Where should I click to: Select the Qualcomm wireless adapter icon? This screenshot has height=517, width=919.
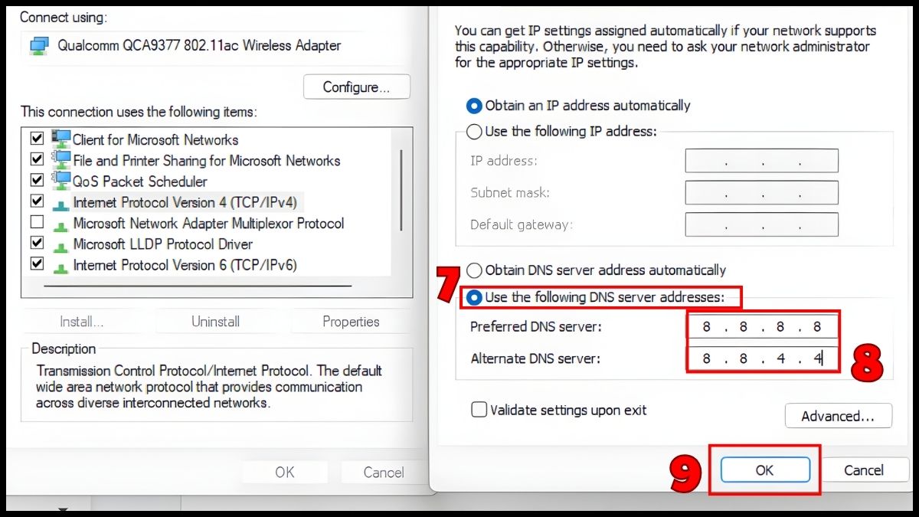pos(39,45)
